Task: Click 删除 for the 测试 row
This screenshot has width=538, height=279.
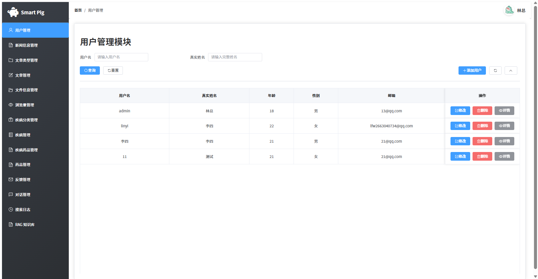Action: click(482, 157)
